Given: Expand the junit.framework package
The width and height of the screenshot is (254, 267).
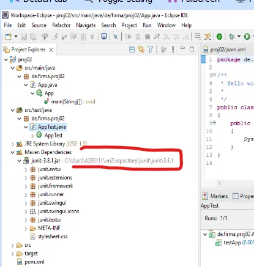Looking at the screenshot, I should 26,186.
